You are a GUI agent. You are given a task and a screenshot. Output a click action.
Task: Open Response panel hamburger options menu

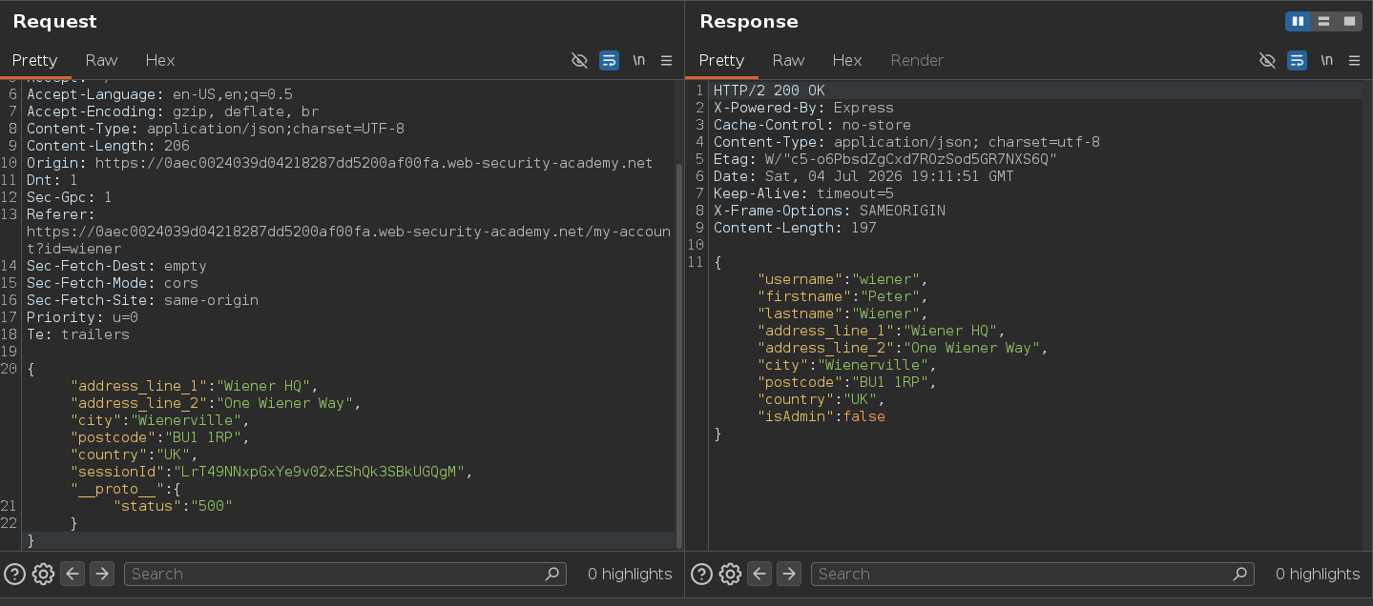click(x=1354, y=60)
